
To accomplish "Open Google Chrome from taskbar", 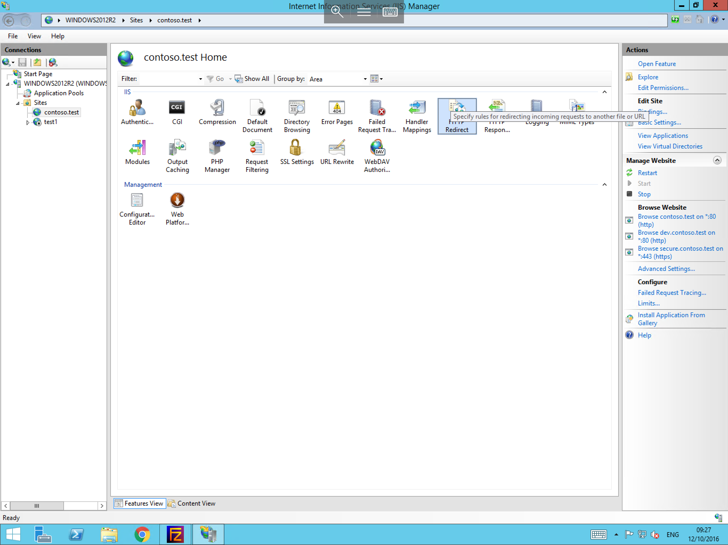I will 142,534.
